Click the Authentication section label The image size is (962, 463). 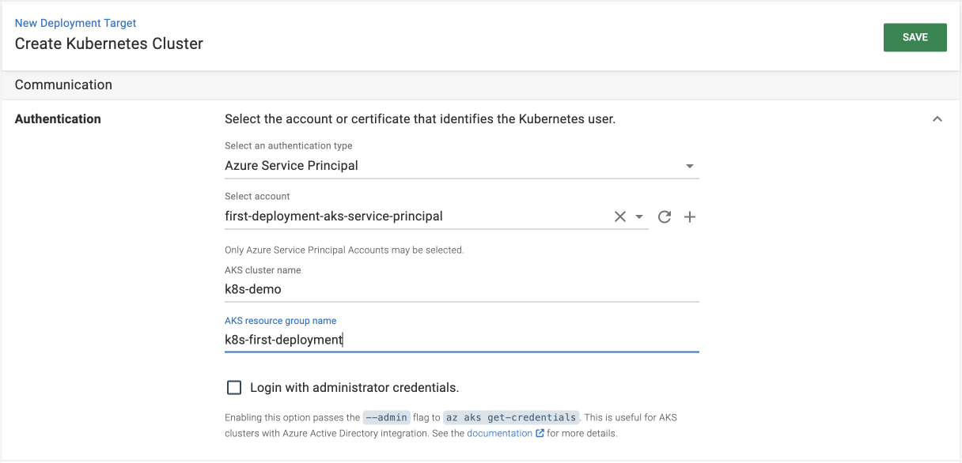tap(58, 119)
